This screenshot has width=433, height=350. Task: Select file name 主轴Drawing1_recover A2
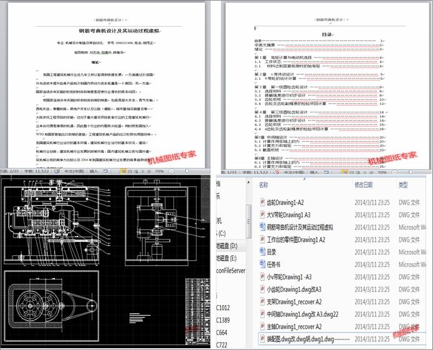coord(294,326)
